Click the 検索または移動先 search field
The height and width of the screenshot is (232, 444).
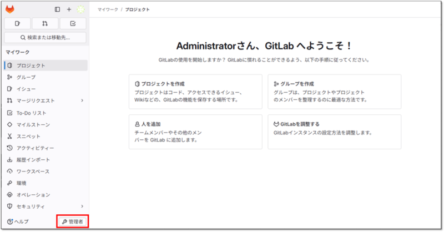tap(46, 37)
